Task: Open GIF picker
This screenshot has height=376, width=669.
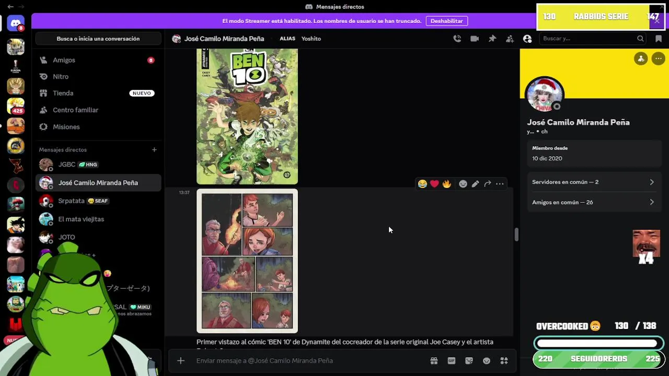Action: [x=452, y=361]
